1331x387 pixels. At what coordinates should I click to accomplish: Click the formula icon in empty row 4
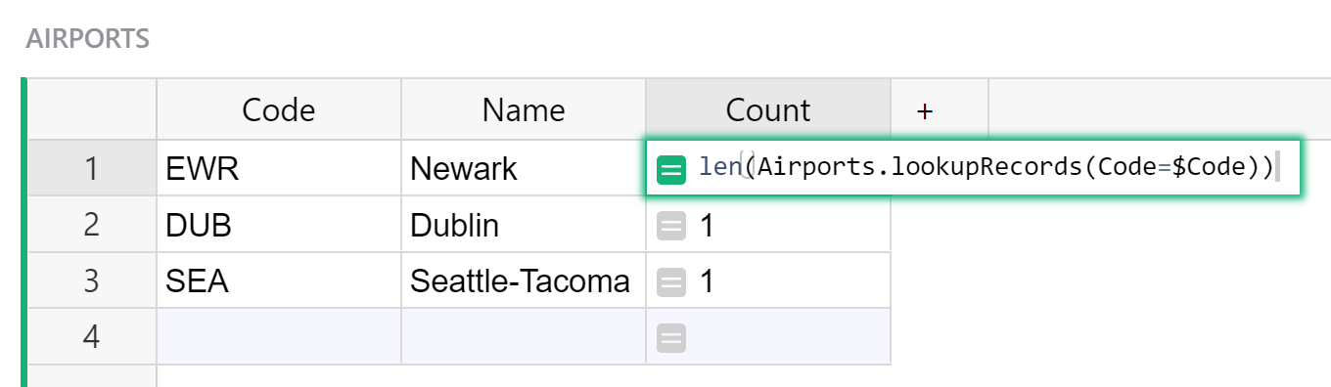(x=670, y=339)
